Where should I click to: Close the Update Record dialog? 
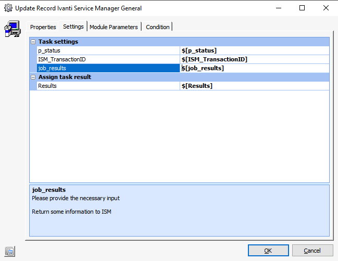tap(326, 8)
